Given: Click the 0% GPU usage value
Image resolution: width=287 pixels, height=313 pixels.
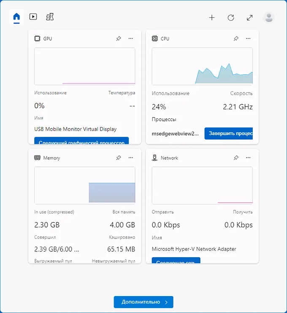Looking at the screenshot, I should [x=39, y=106].
